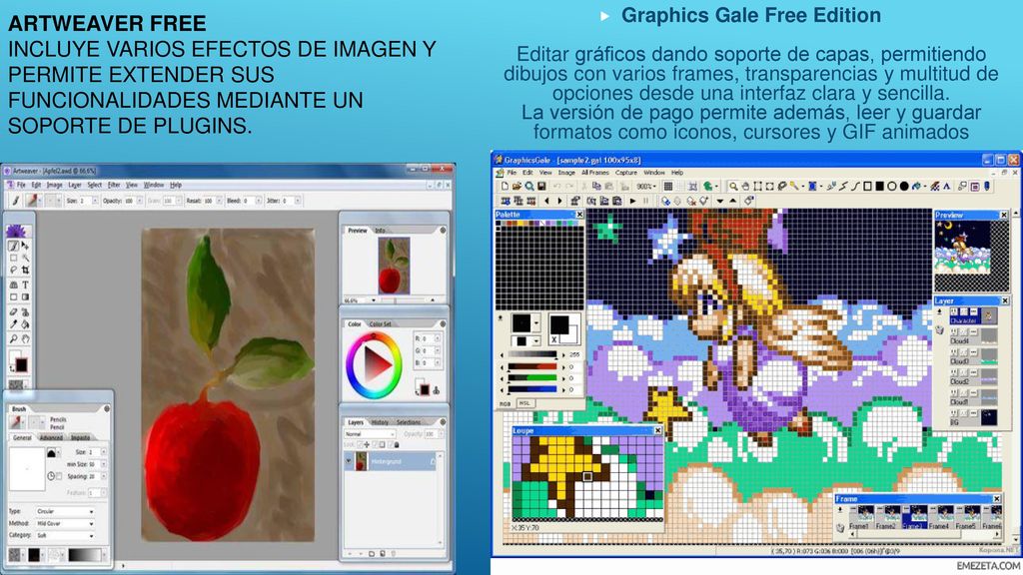Screen dimensions: 1023x575
Task: Select the Hand pan tool in Artweaver
Action: 25,337
